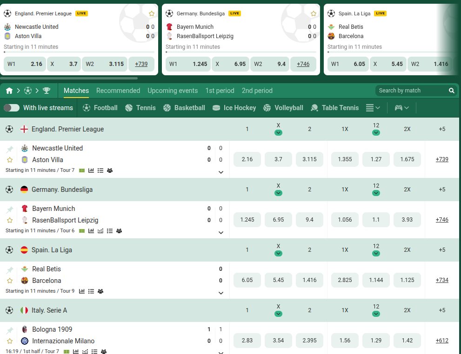The width and height of the screenshot is (461, 354).
Task: Open list icon for Real Betis match
Action: (91, 291)
